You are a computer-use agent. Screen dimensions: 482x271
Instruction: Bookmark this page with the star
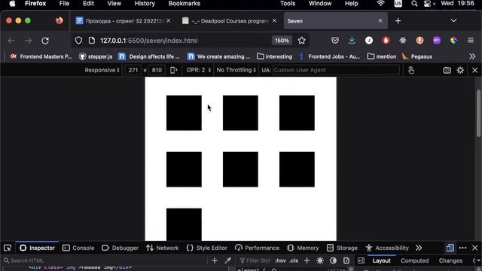301,41
